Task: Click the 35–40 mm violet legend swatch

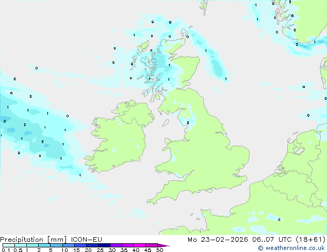Action: (x=128, y=245)
